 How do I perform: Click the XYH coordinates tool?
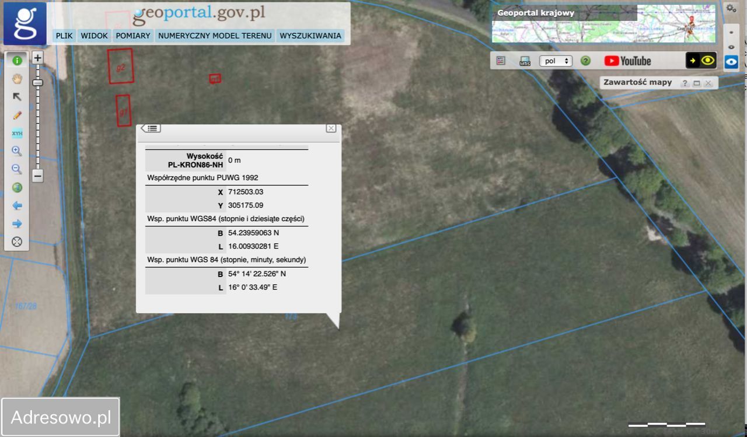(x=17, y=133)
